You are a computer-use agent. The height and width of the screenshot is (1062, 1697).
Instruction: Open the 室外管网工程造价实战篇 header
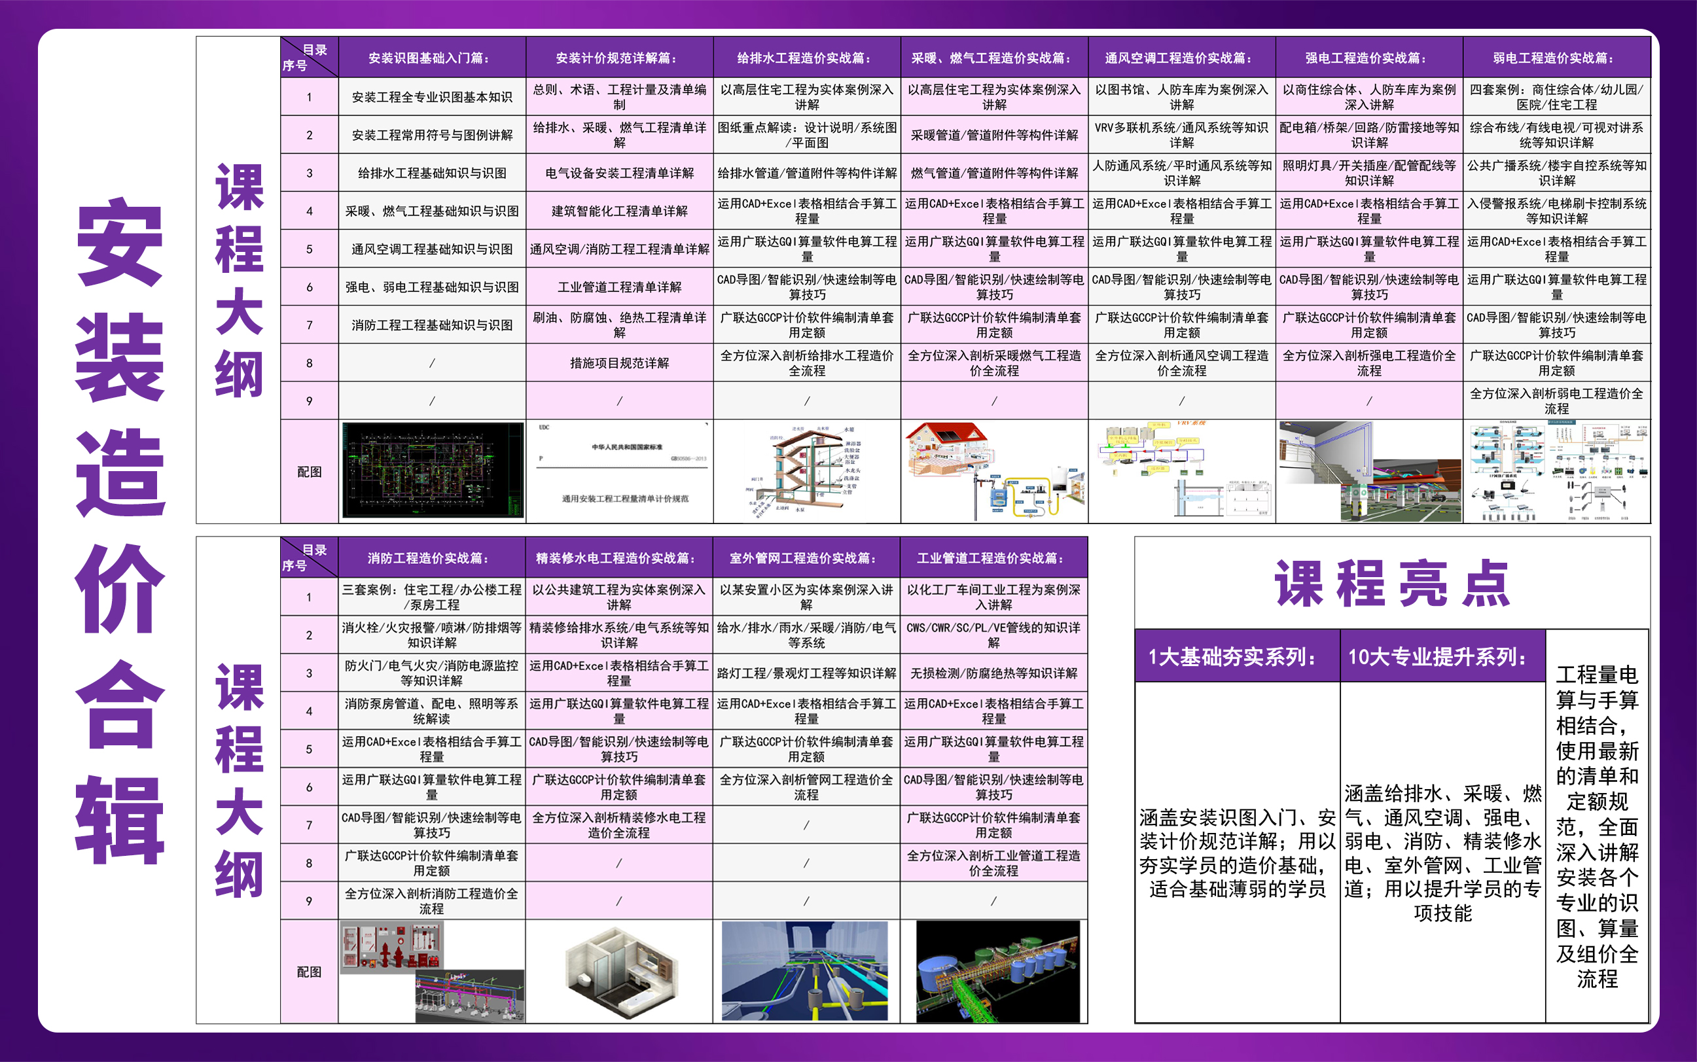(806, 558)
